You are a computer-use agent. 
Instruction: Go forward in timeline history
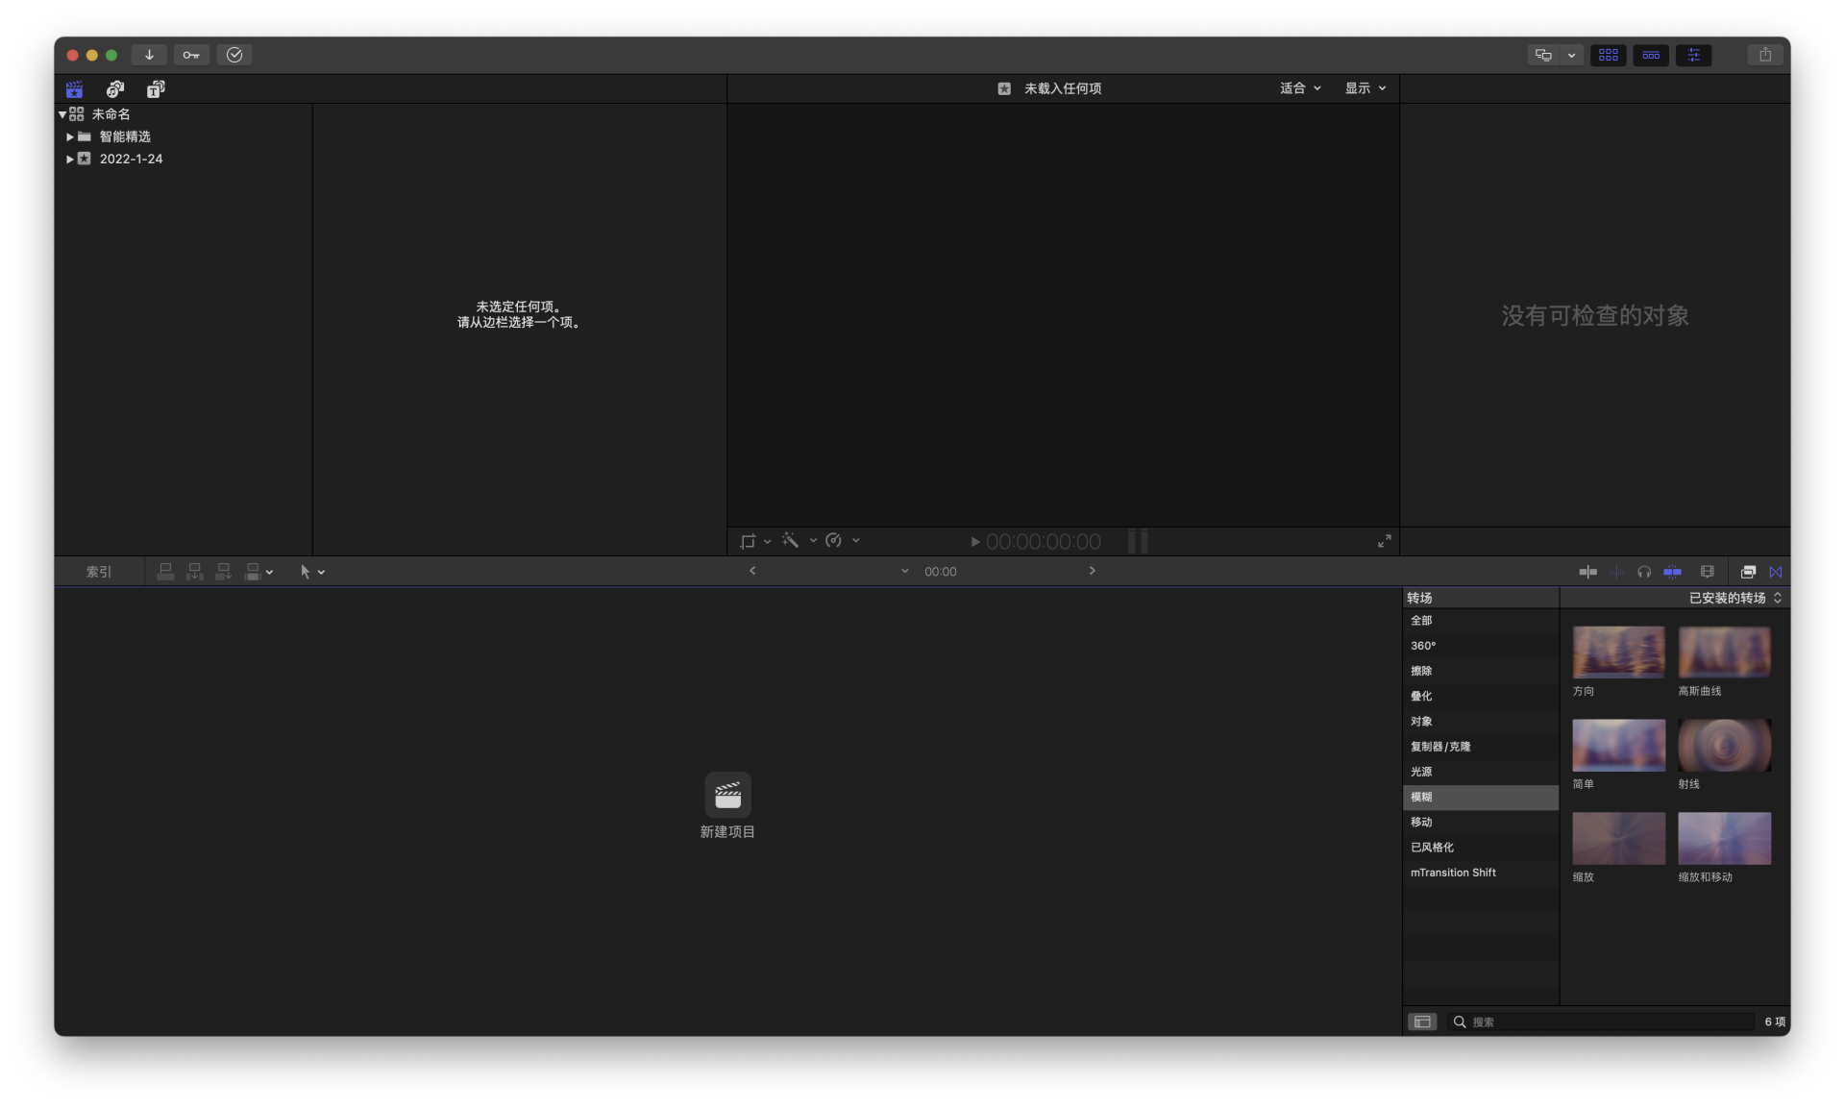(x=1092, y=571)
